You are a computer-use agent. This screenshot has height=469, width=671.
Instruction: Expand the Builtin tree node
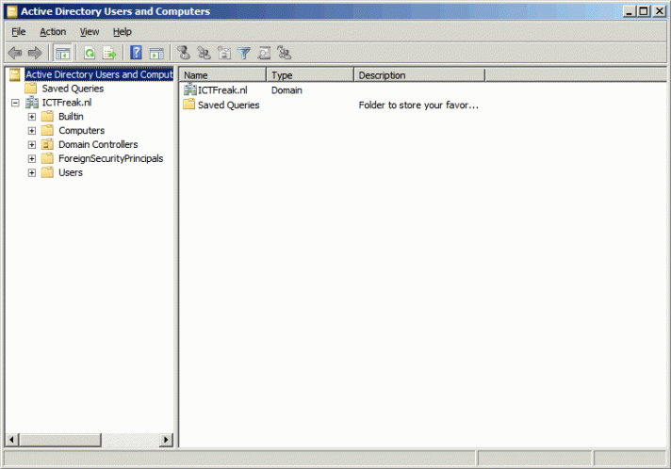click(x=32, y=117)
